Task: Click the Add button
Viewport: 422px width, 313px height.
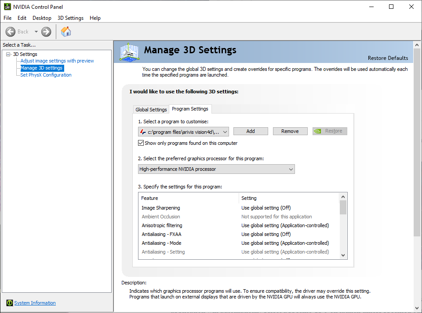Action: pos(251,131)
